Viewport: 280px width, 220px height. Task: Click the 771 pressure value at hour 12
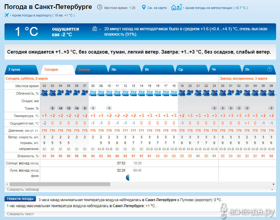(x=125, y=131)
